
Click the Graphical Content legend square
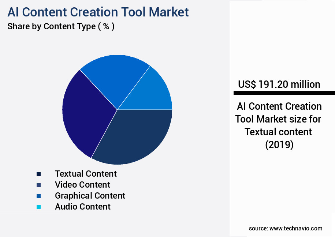pyautogui.click(x=38, y=195)
